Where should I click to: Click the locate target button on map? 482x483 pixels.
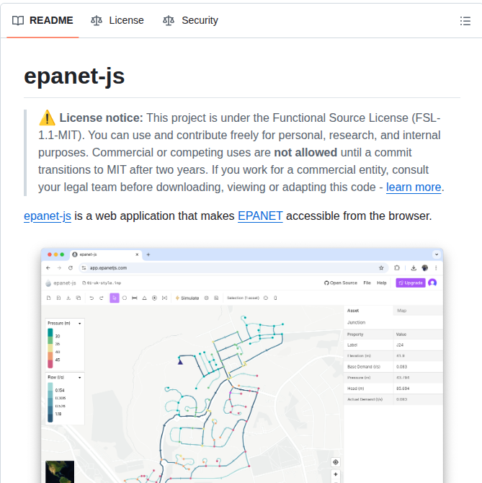[336, 462]
